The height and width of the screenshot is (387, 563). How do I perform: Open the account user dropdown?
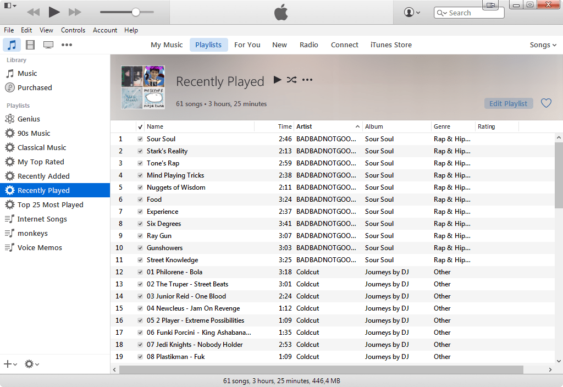(412, 13)
